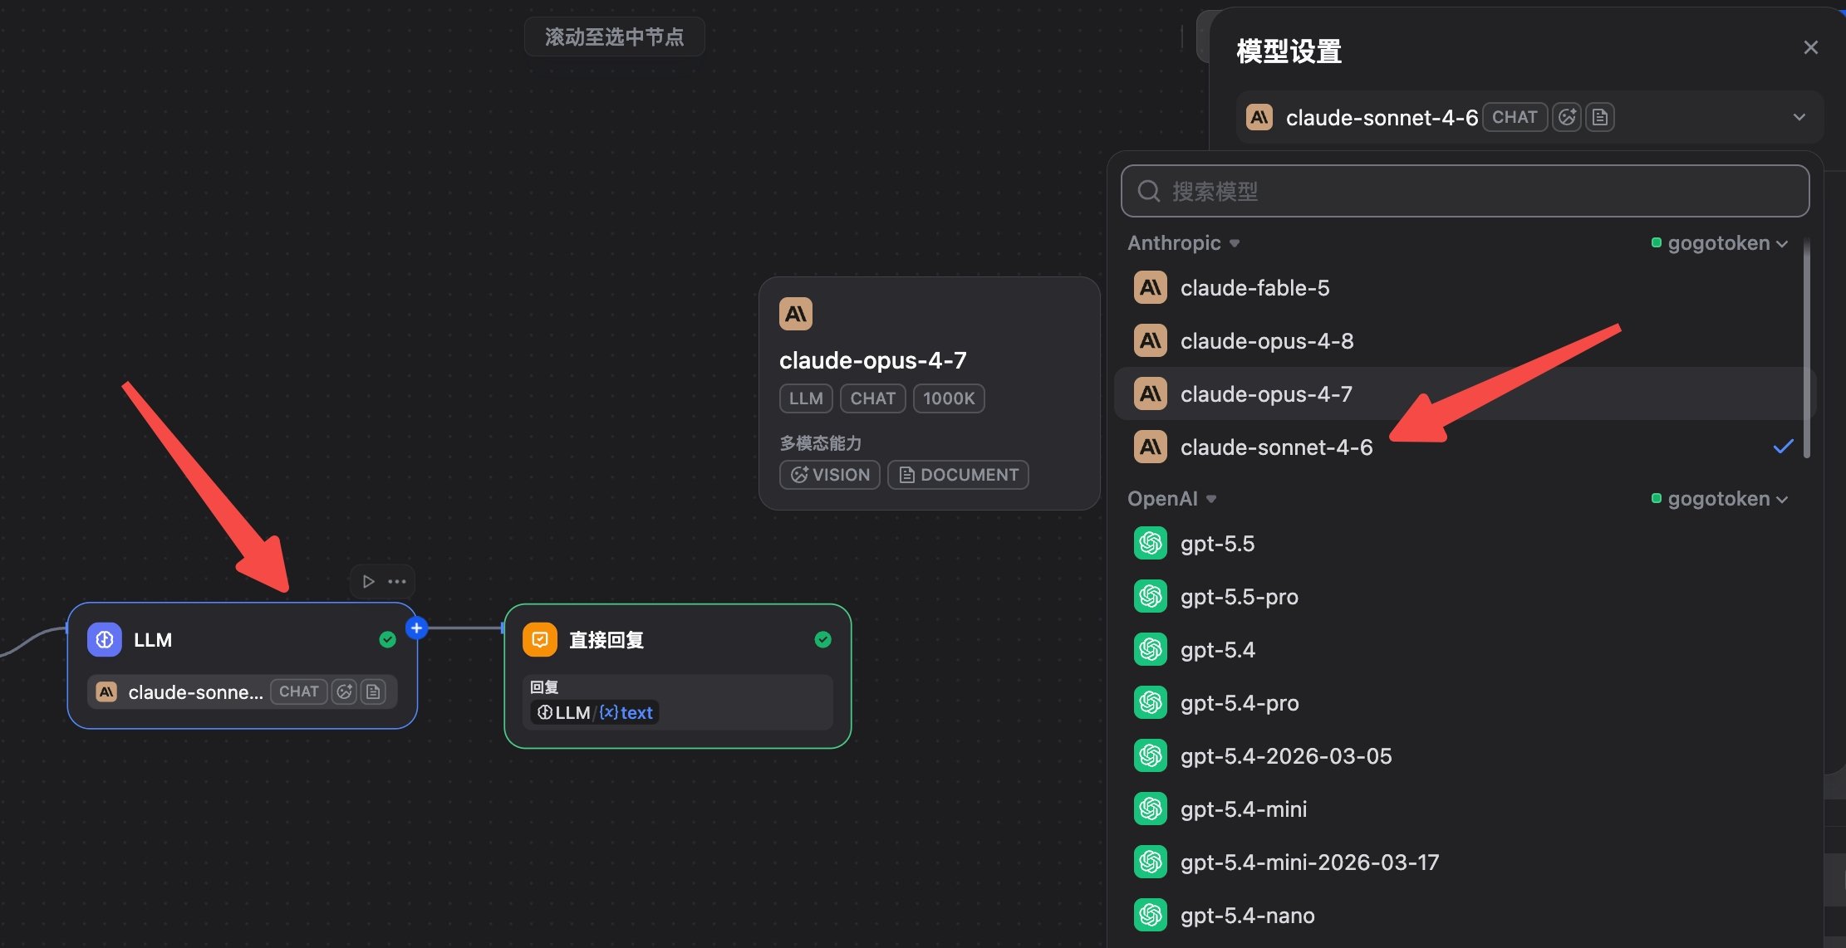Click the DOCUMENT capability tag

point(958,475)
